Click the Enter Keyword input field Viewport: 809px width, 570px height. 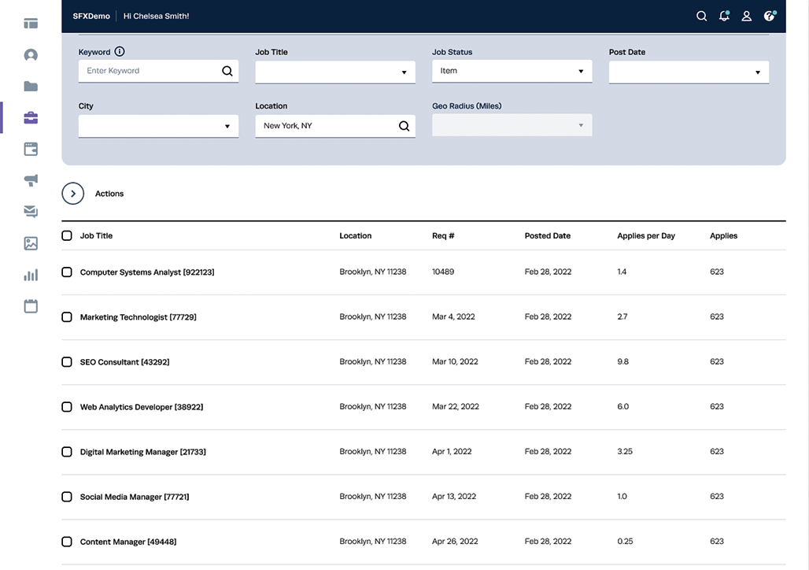(158, 71)
